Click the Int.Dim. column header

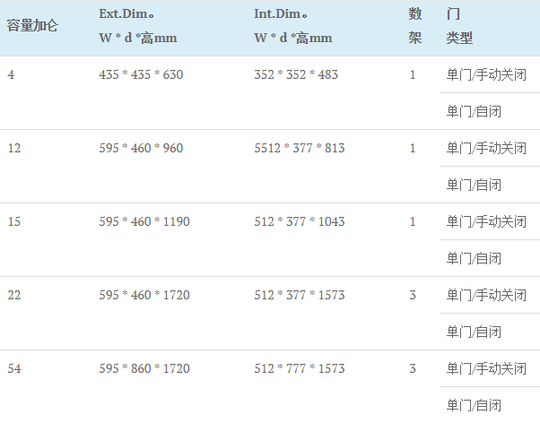pyautogui.click(x=293, y=26)
